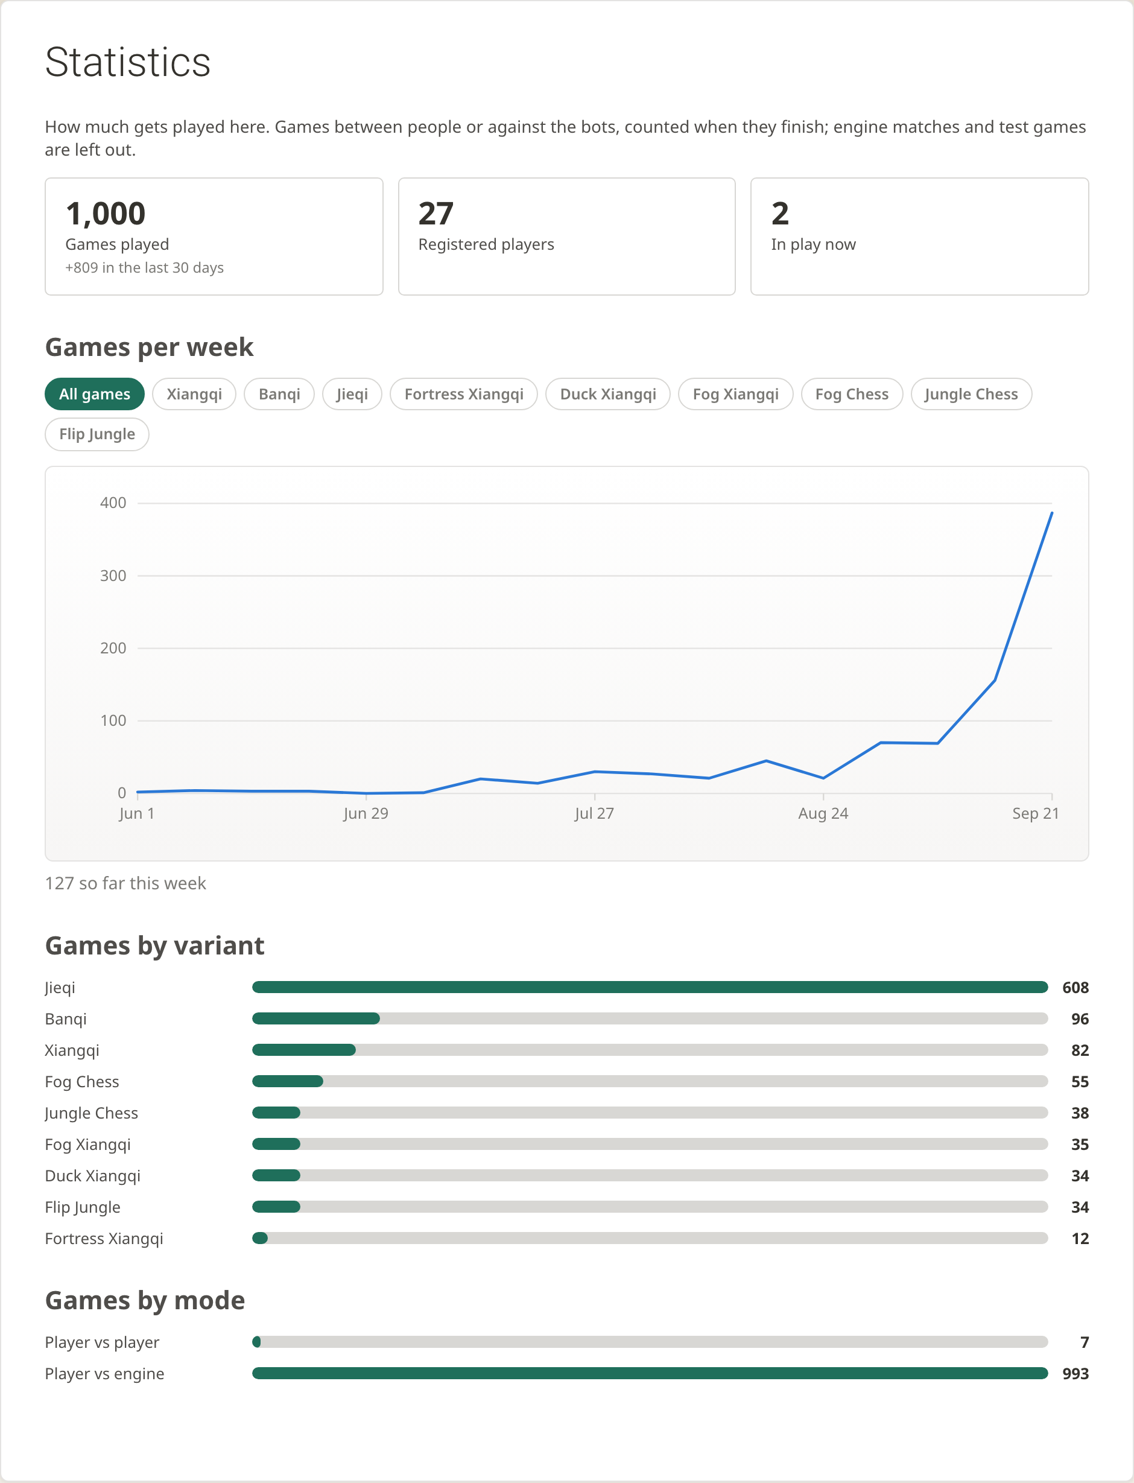This screenshot has height=1483, width=1134.
Task: Click the '993' Player vs engine count
Action: tap(1075, 1374)
